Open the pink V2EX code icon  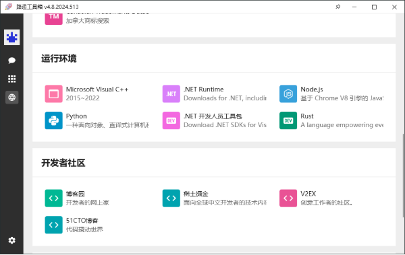click(288, 198)
